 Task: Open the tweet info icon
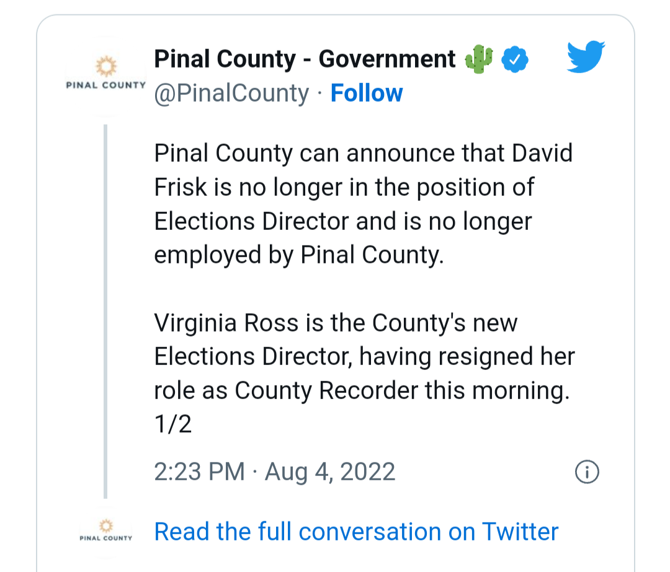(x=587, y=472)
